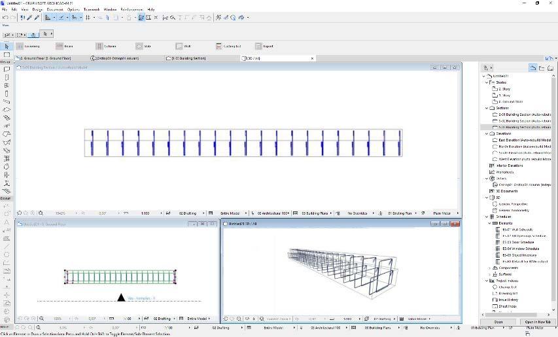Image resolution: width=558 pixels, height=337 pixels.
Task: Select the Arrow tool in toolbox
Action: click(x=7, y=46)
